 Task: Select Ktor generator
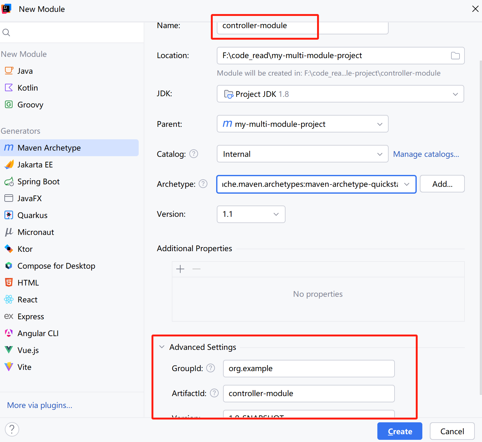tap(69, 249)
